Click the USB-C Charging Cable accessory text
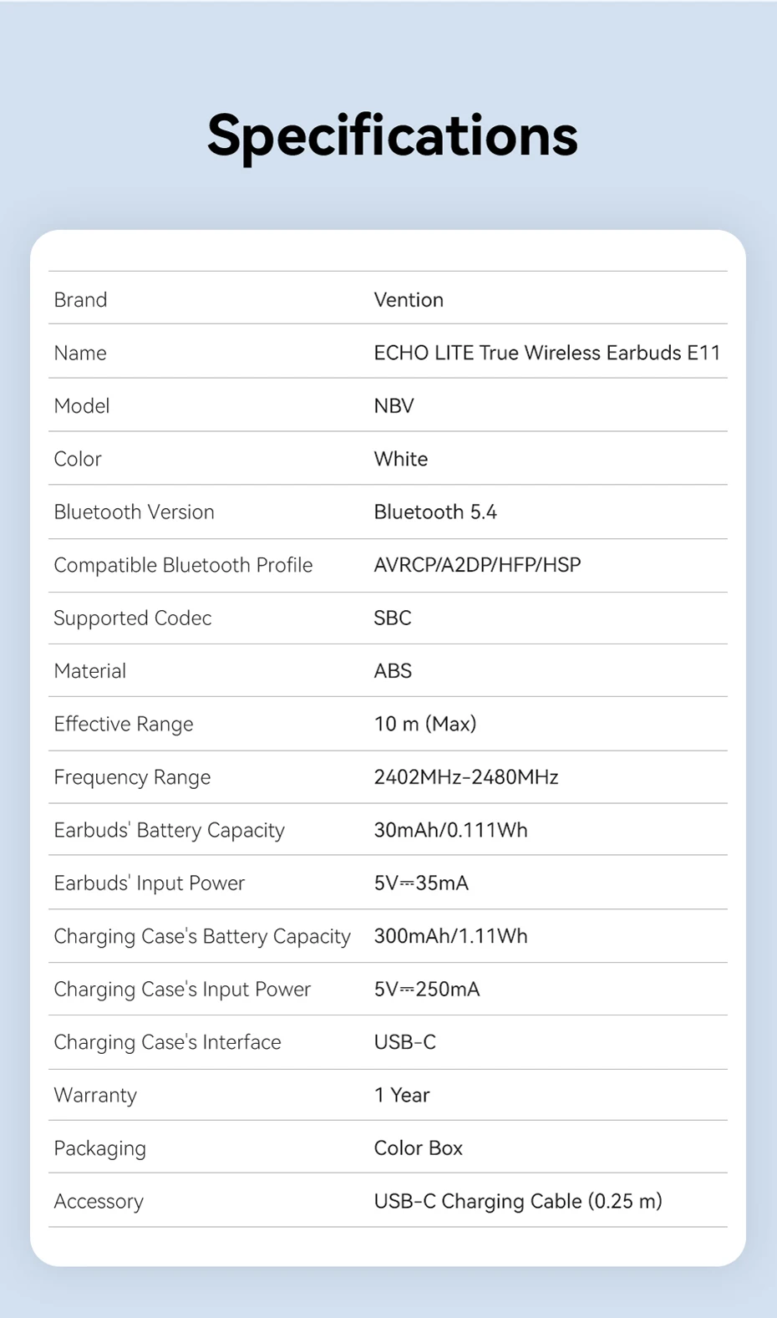The height and width of the screenshot is (1318, 777). 518,1201
